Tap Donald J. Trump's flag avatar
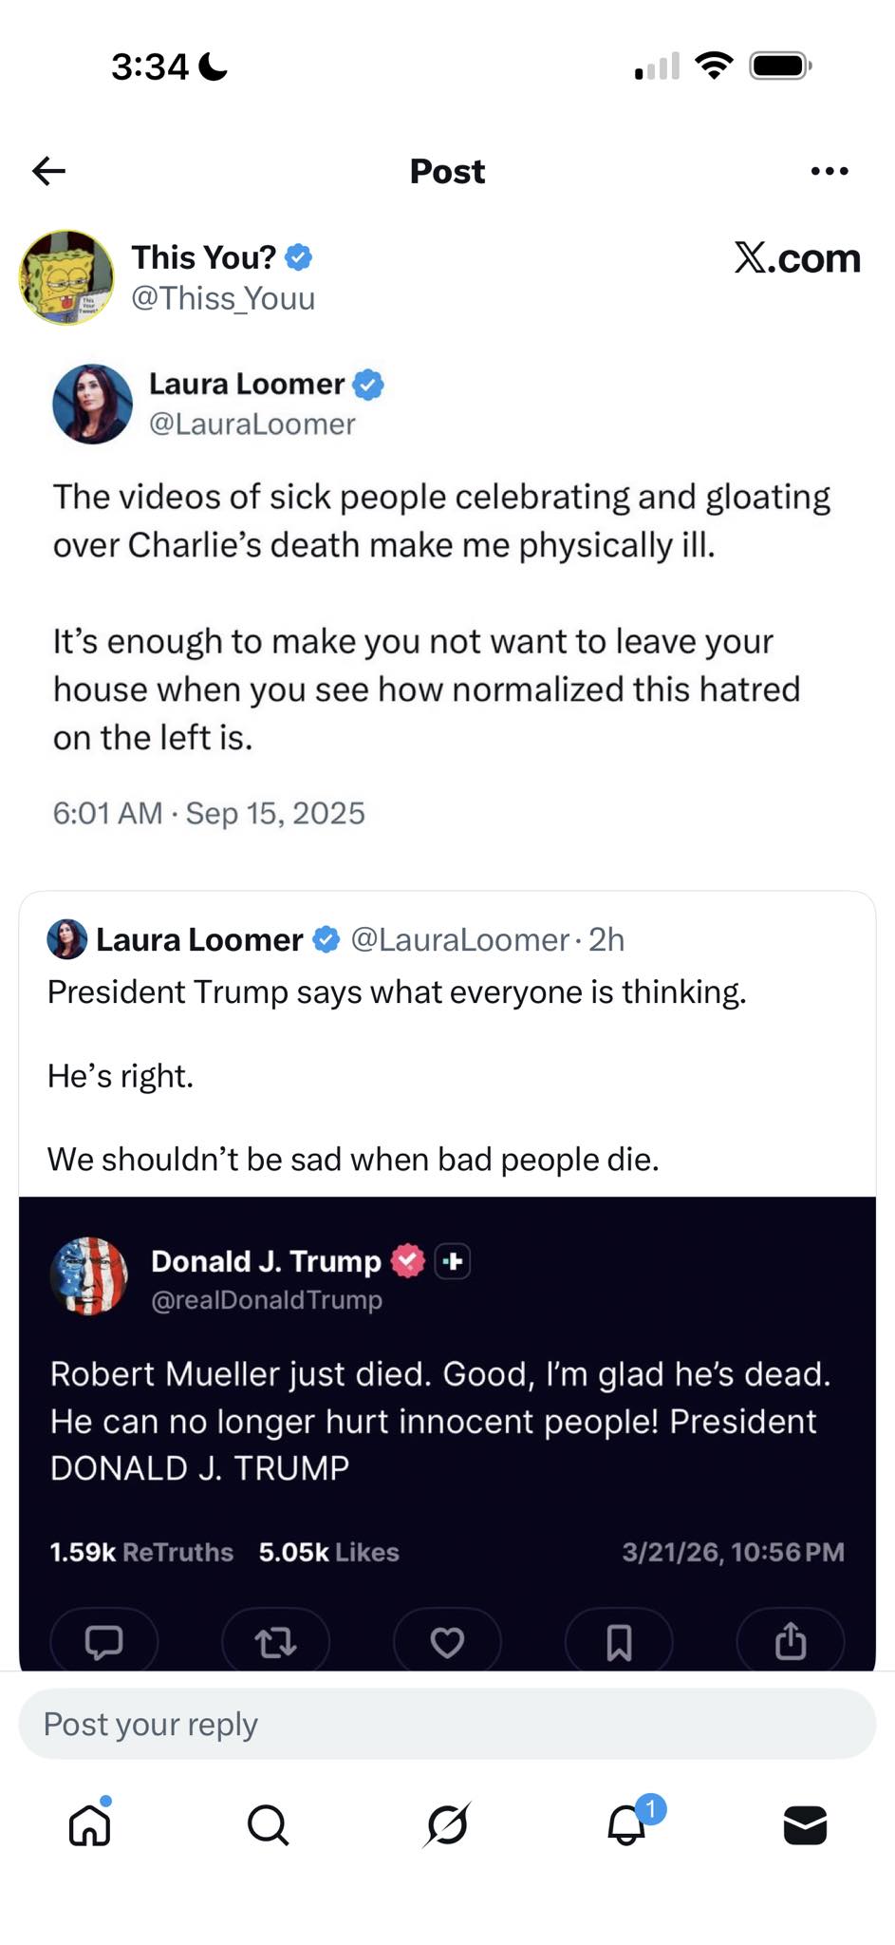 coord(88,1275)
